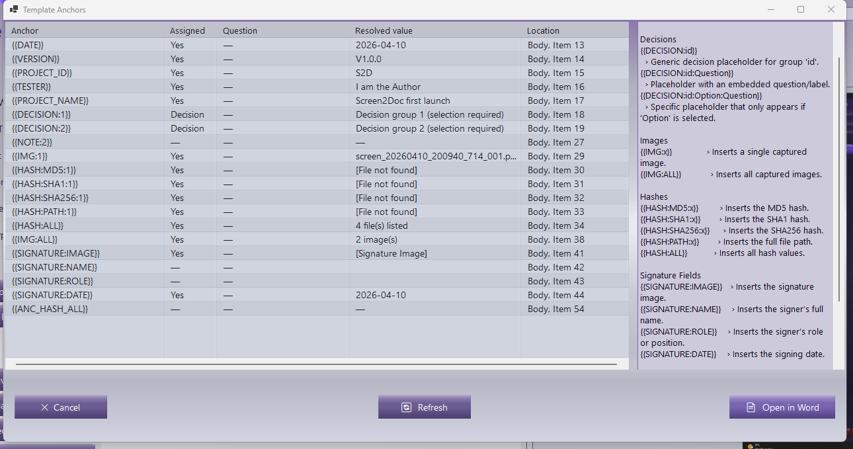Select the {{SIGNATURE:DATE}} table row
This screenshot has width=853, height=449.
point(317,295)
